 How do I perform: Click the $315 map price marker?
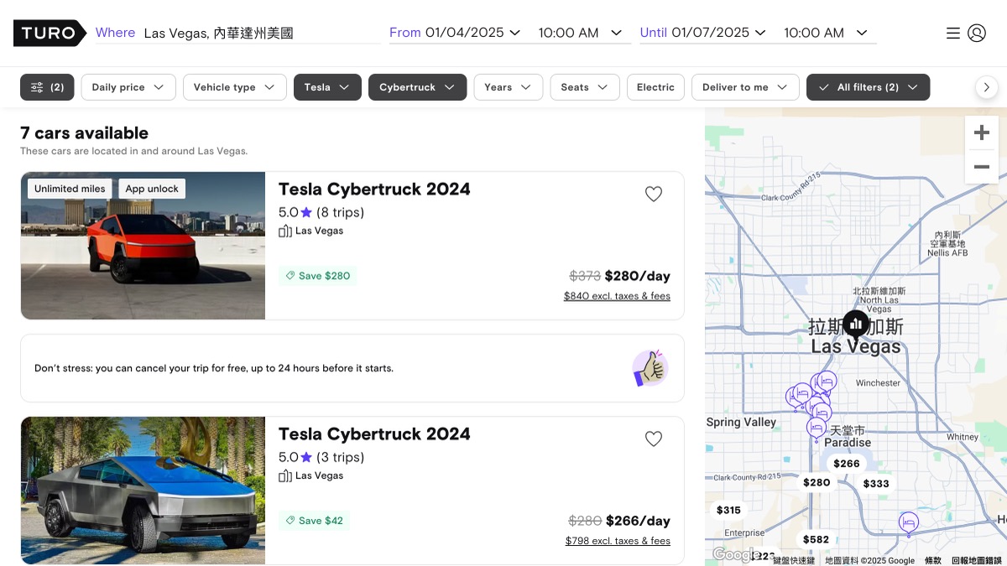coord(728,510)
